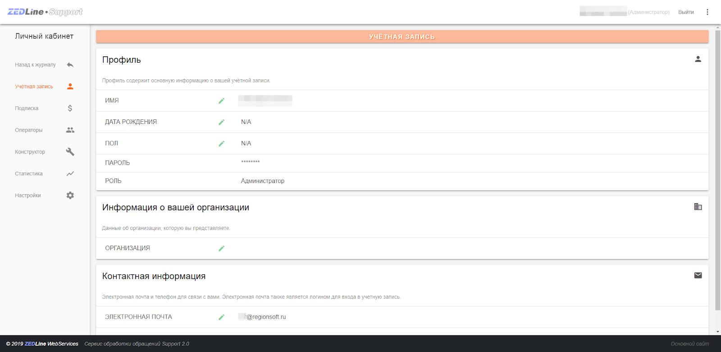
Task: Click the group icon for Операторы
Action: coord(70,130)
